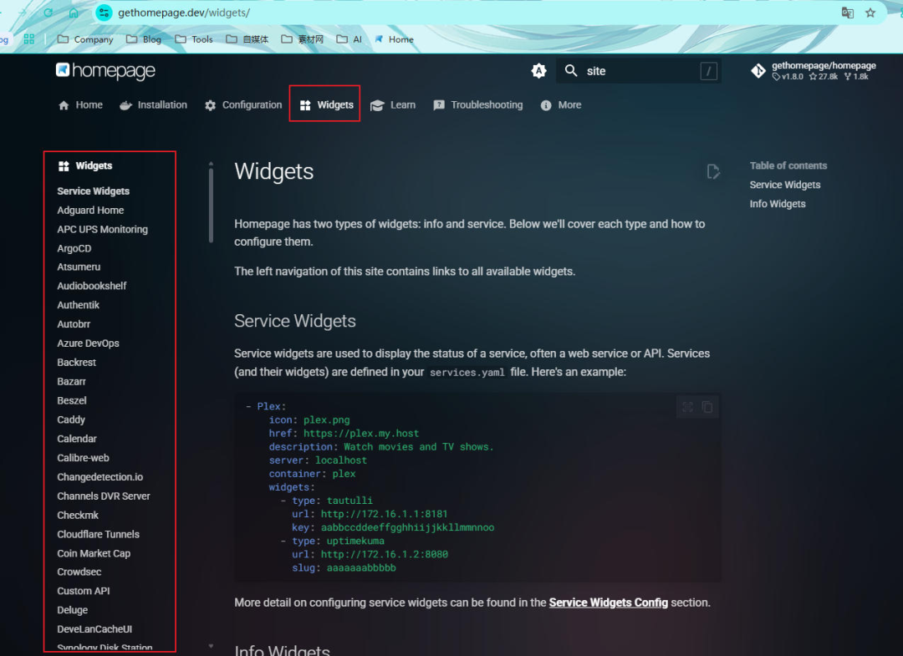
Task: Open Custom API widget page
Action: [x=84, y=591]
